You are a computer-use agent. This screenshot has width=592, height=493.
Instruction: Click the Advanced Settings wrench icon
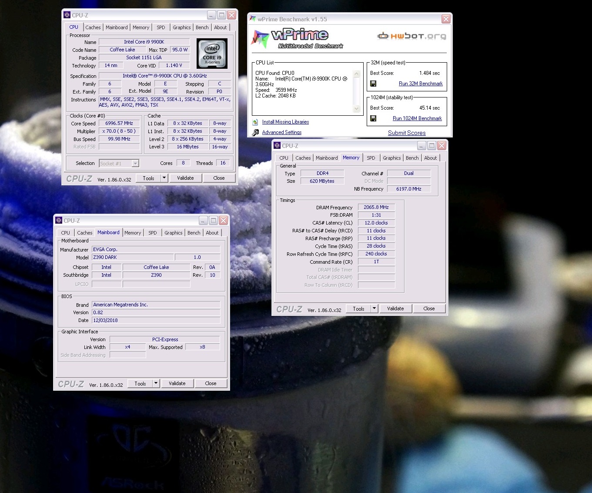[x=256, y=132]
